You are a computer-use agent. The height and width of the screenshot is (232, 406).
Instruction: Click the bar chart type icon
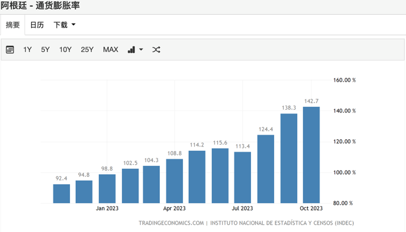pos(131,50)
